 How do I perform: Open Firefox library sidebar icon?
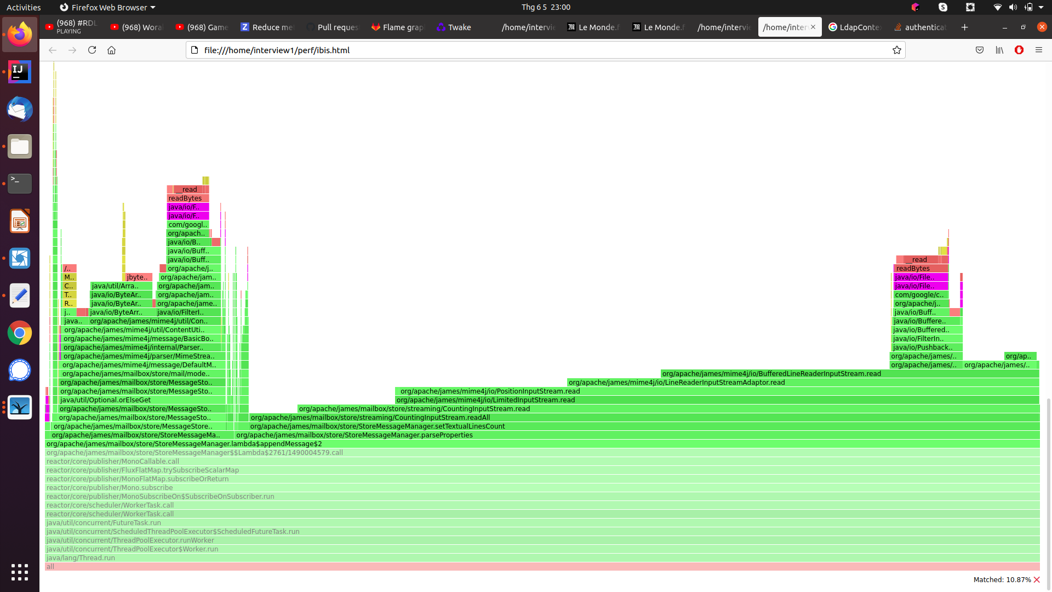pyautogui.click(x=999, y=50)
